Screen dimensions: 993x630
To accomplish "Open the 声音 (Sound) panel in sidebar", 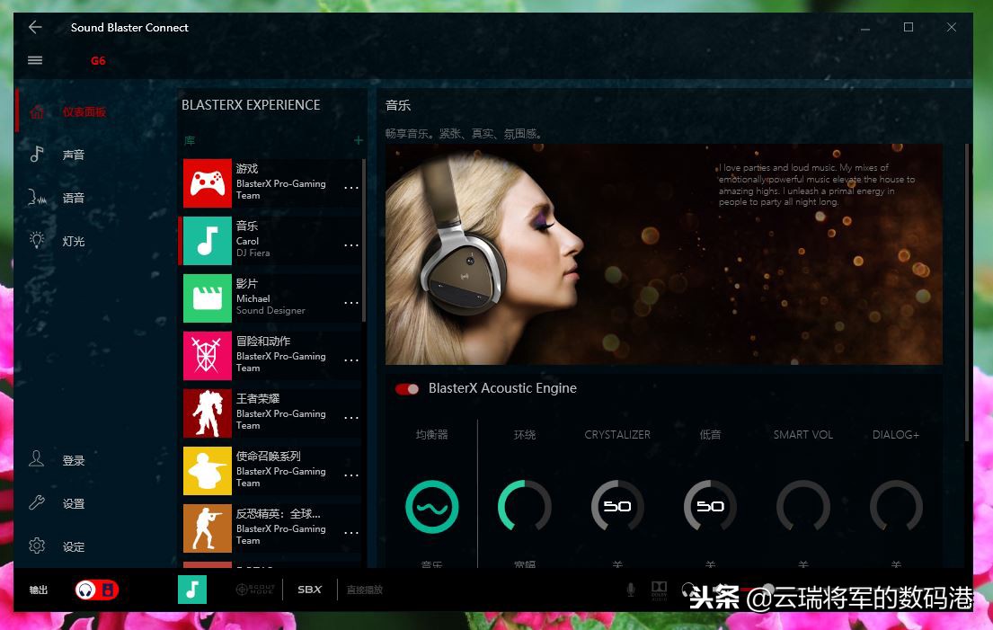I will 73,154.
